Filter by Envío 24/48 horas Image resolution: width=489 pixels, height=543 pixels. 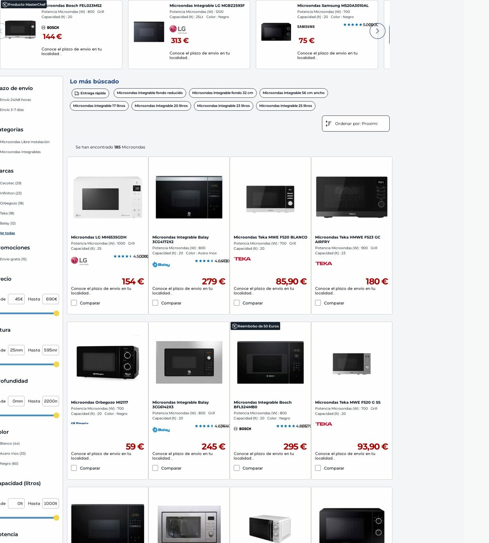tap(15, 100)
